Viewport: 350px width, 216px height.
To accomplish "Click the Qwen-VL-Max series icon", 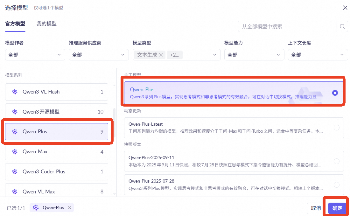I will 15,192.
